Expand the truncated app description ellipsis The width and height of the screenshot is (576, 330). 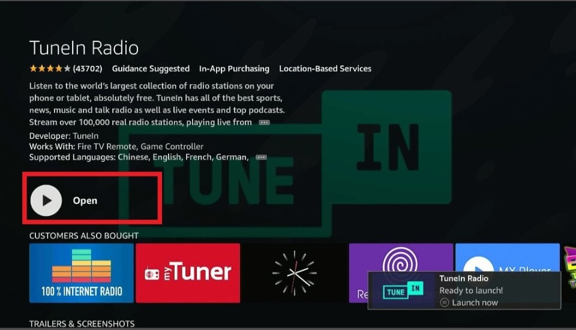click(x=264, y=122)
